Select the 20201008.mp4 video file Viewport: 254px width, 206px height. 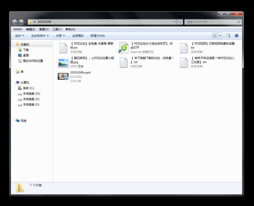(63, 77)
